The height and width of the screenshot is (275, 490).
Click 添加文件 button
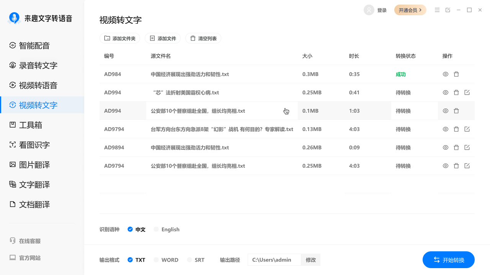pos(163,38)
